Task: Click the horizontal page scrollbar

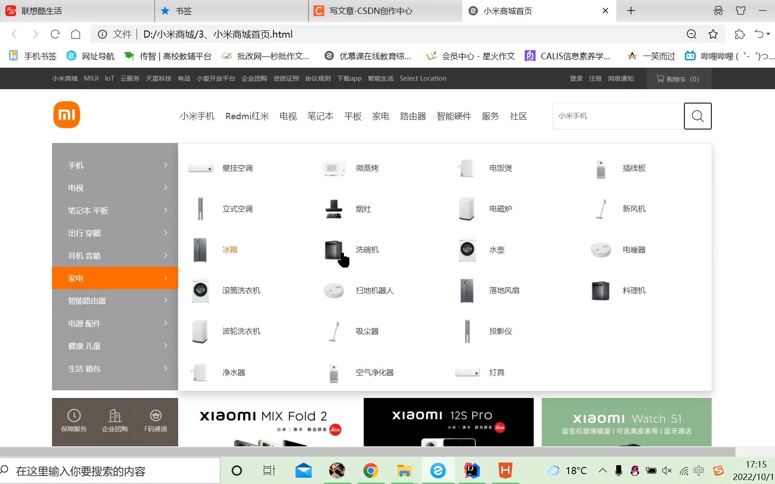Action: tap(368, 451)
